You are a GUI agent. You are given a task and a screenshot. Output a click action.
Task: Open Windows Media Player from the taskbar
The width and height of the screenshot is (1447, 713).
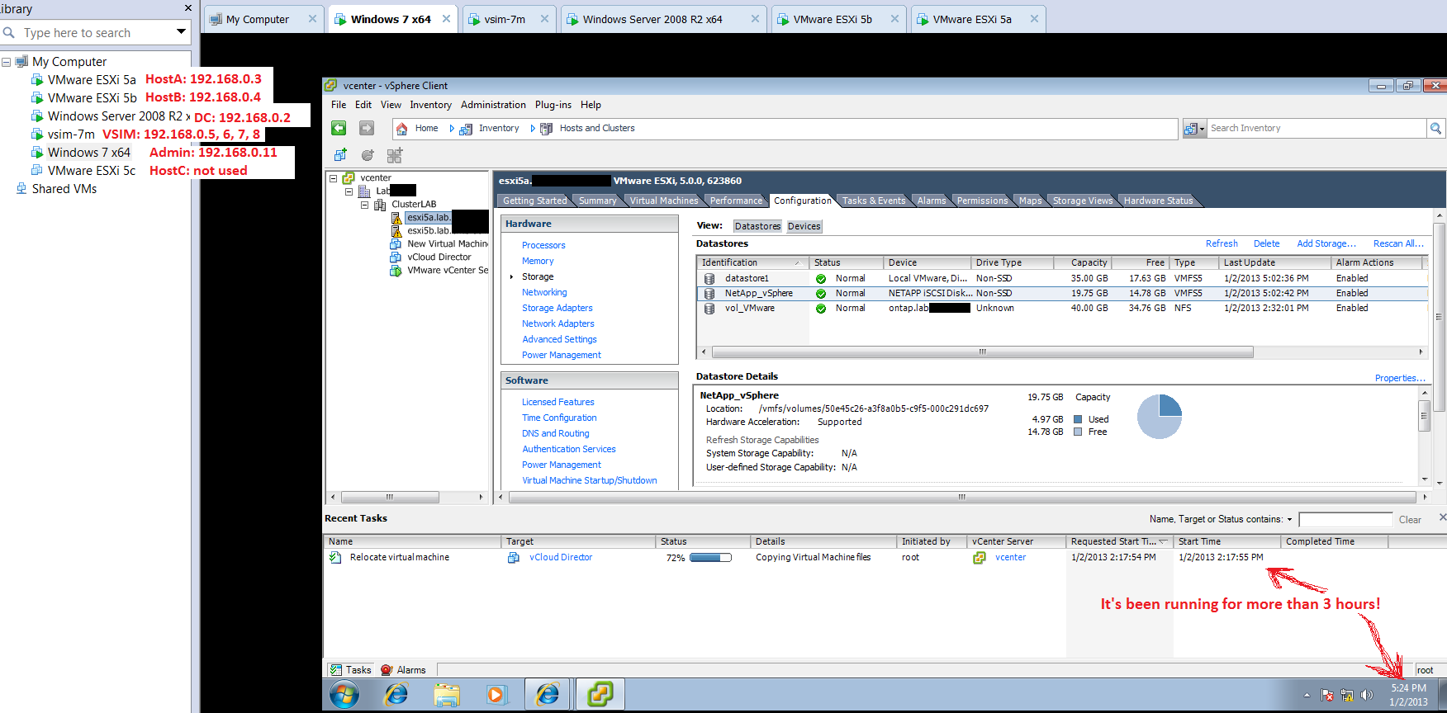pyautogui.click(x=496, y=695)
